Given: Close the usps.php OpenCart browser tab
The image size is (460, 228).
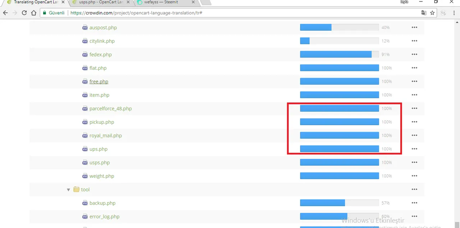Looking at the screenshot, I should [x=128, y=2].
